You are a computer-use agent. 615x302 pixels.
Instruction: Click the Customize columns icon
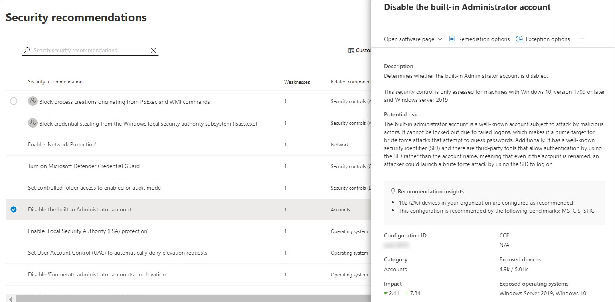pos(351,51)
